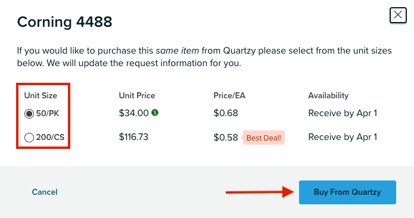The width and height of the screenshot is (414, 218).
Task: Close the Corning 4488 dialog with X
Action: coord(398,15)
